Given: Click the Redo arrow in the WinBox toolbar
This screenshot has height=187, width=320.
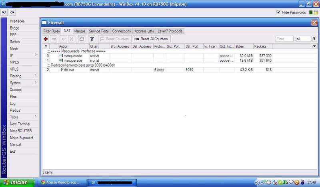Looking at the screenshot, I should point(12,12).
